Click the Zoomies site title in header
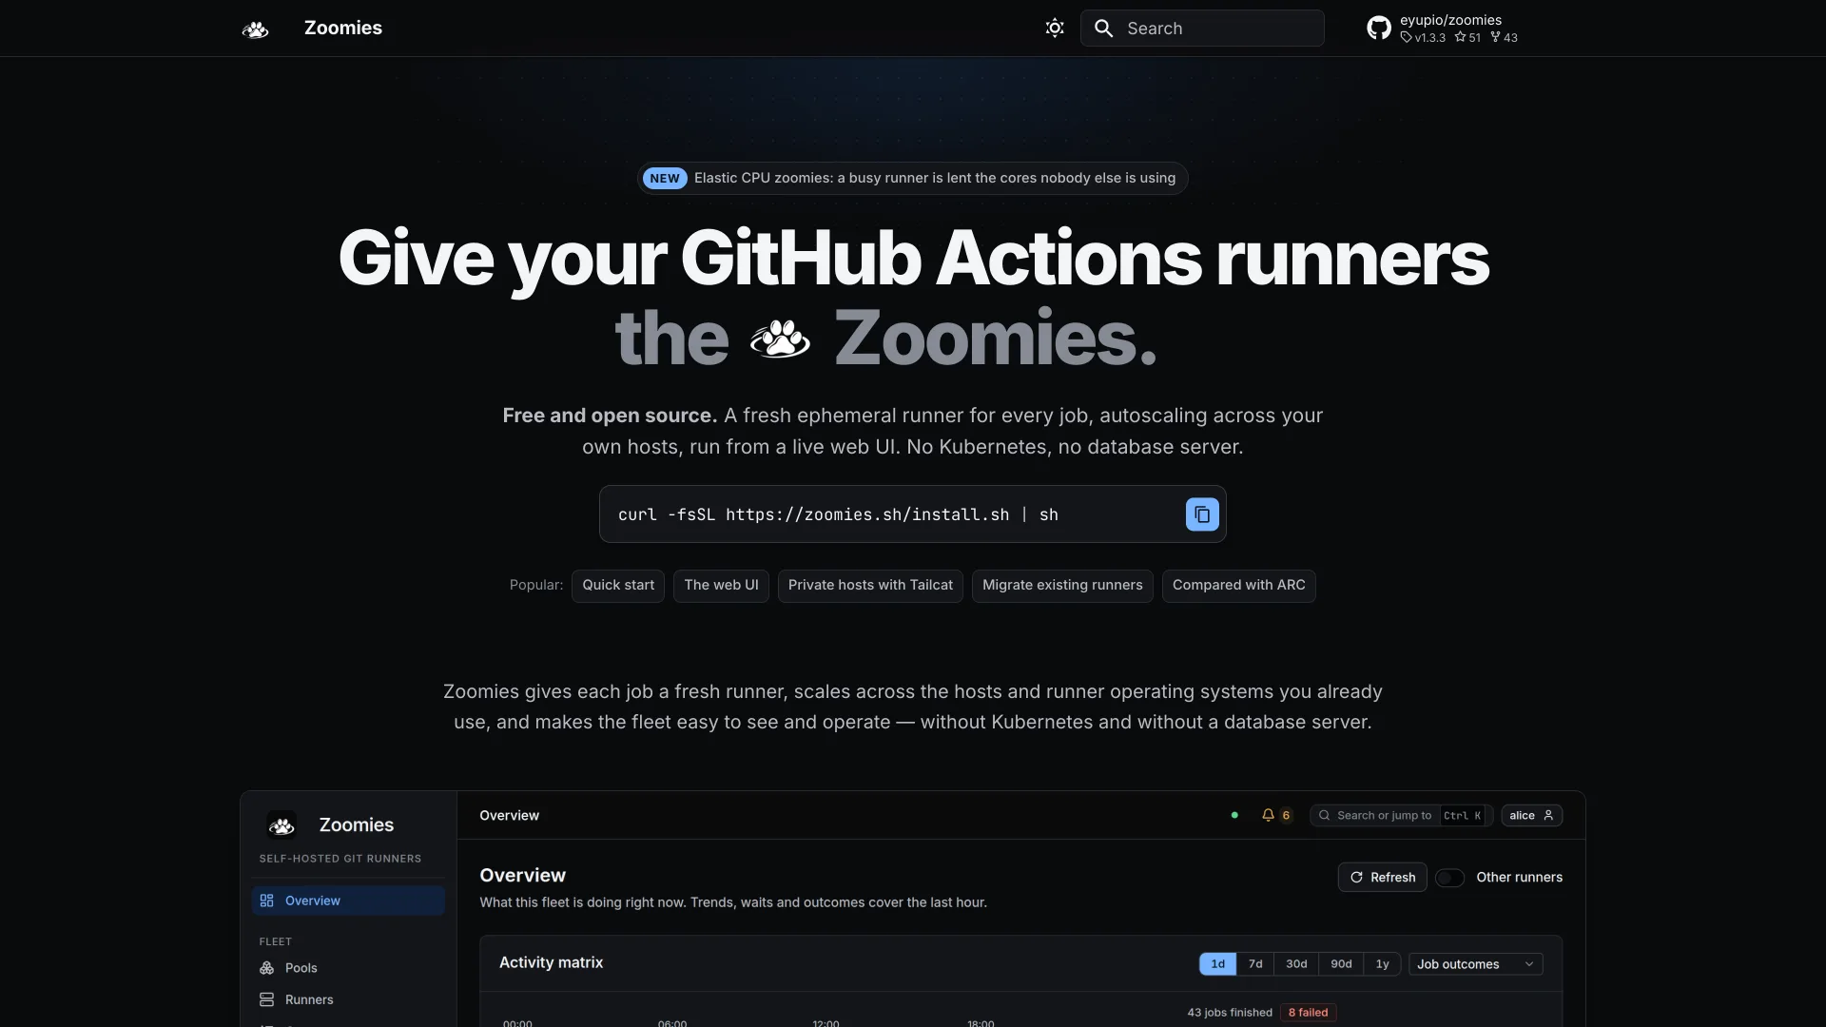Viewport: 1826px width, 1027px height. [x=343, y=29]
